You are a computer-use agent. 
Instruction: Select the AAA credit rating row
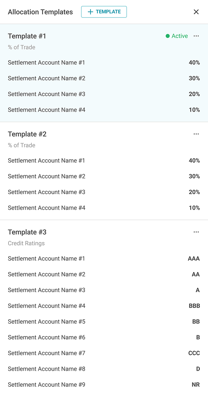[104, 259]
